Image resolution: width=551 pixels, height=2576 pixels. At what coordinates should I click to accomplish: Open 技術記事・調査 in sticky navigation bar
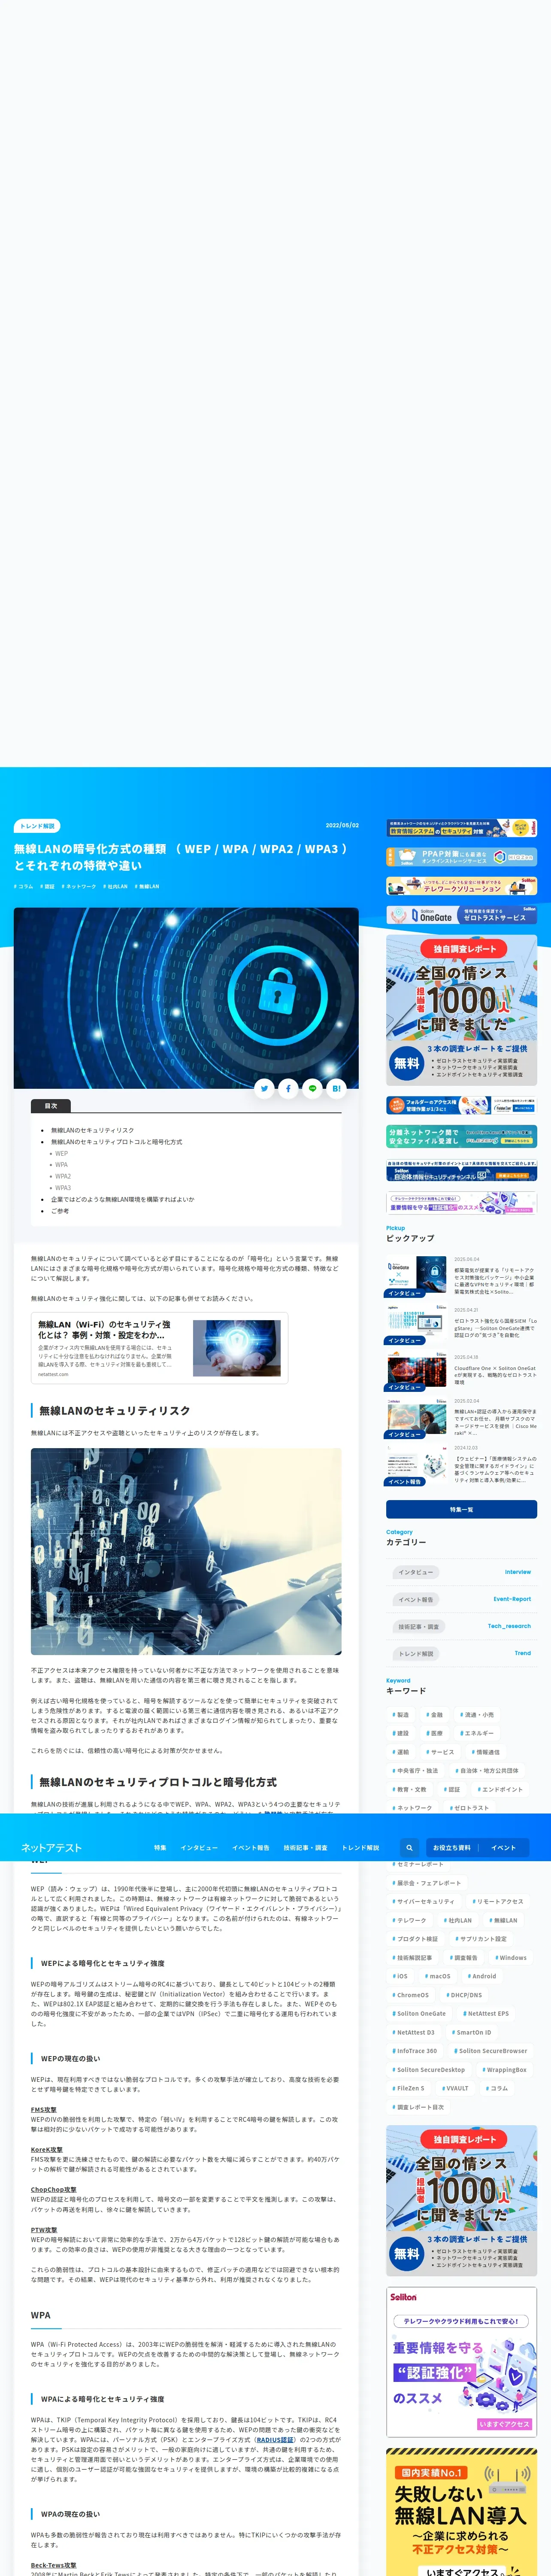click(305, 1848)
